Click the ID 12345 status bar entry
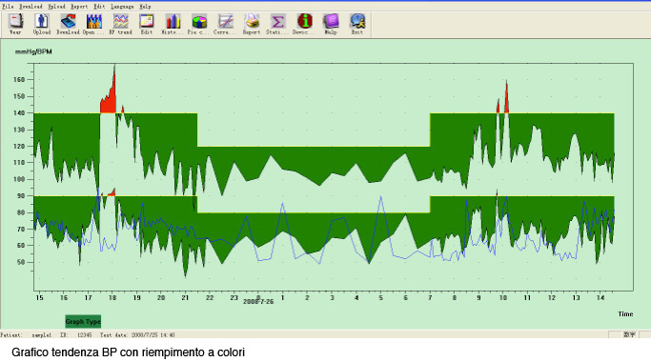The image size is (651, 362). coord(76,334)
